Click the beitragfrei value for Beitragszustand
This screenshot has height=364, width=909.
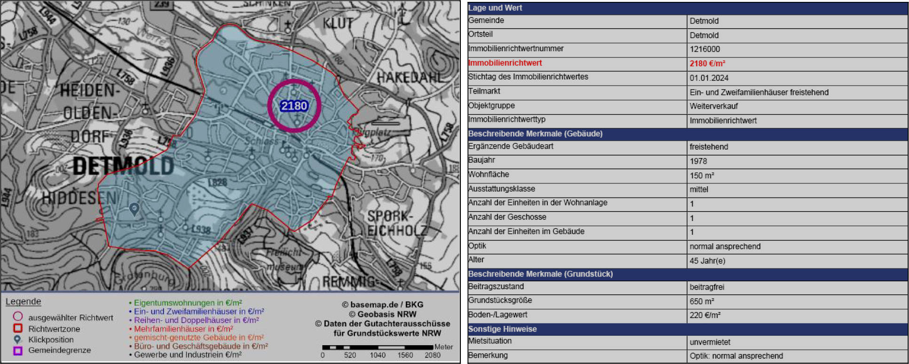[707, 287]
